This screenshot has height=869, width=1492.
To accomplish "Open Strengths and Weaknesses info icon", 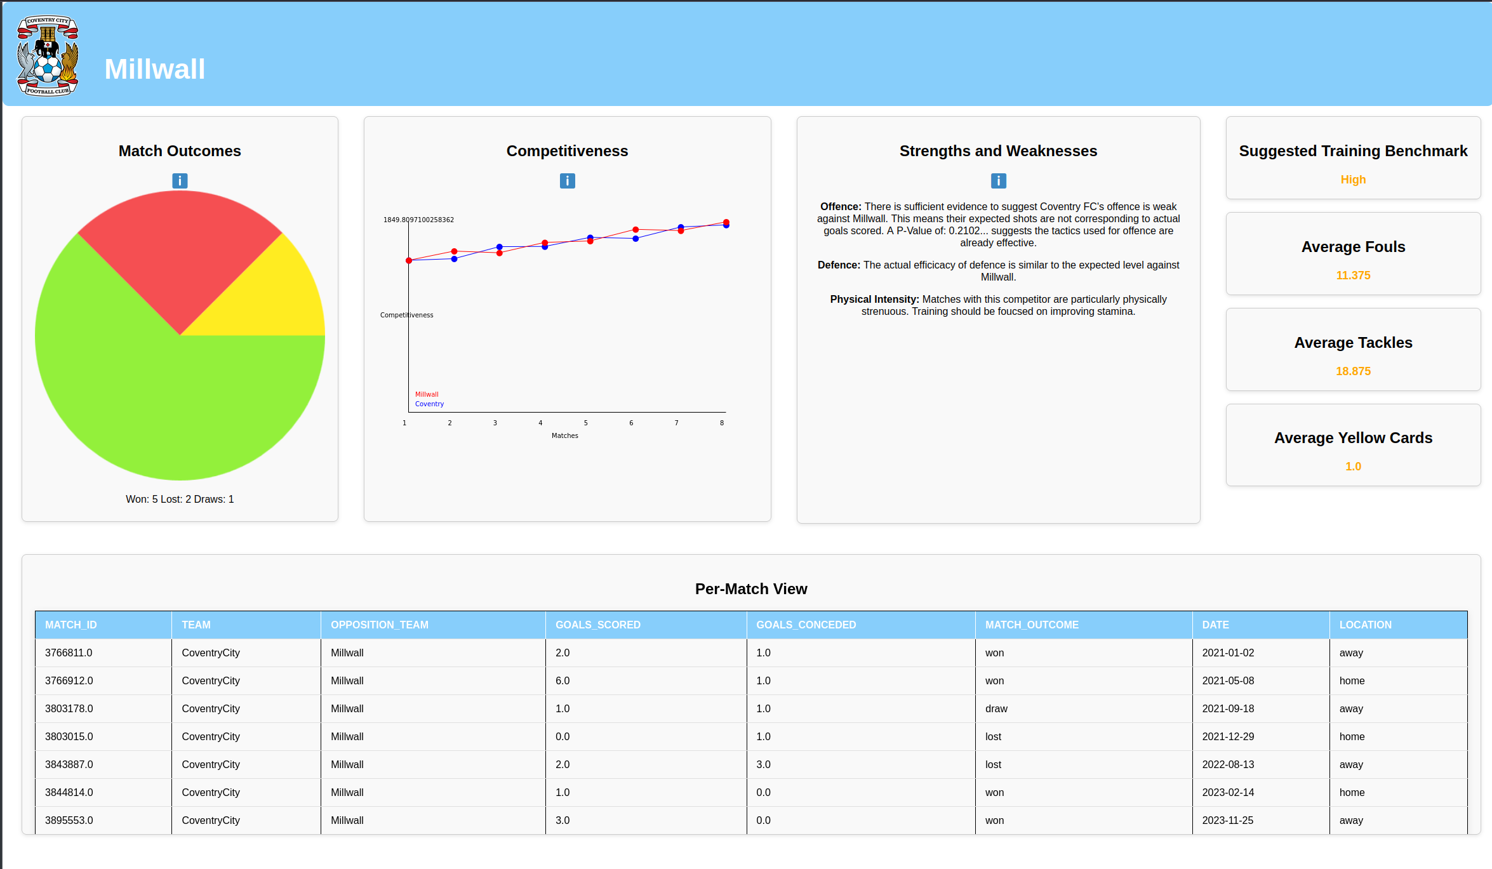I will (998, 181).
